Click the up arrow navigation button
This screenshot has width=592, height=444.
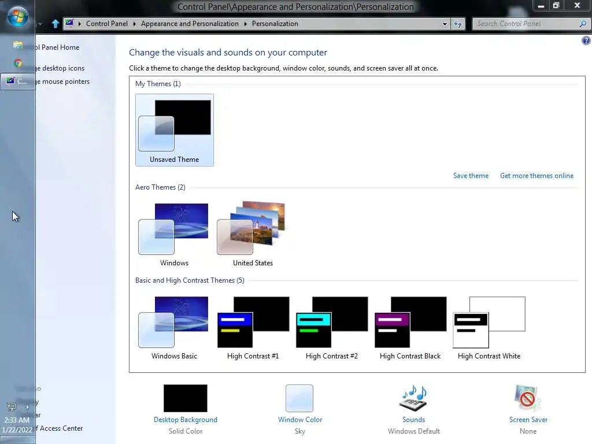click(55, 24)
